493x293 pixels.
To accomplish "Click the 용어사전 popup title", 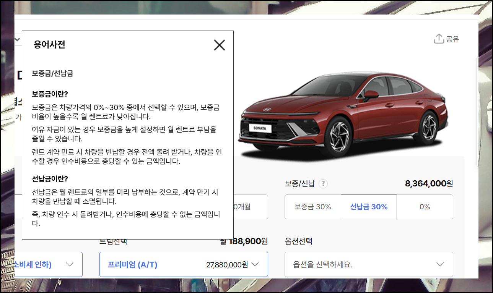I will [49, 45].
